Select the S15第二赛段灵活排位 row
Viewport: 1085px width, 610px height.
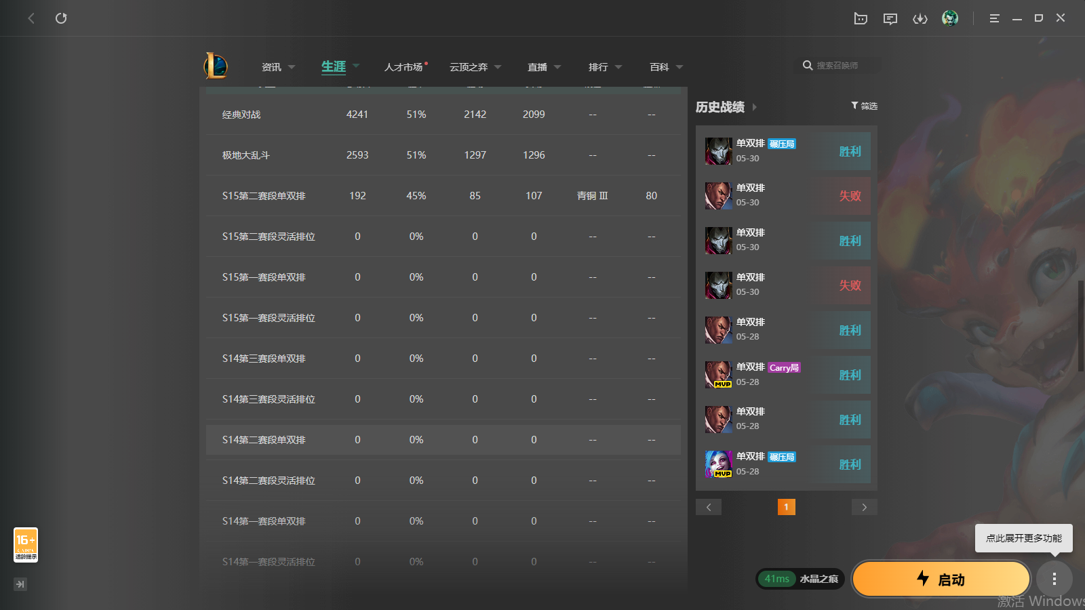(443, 237)
